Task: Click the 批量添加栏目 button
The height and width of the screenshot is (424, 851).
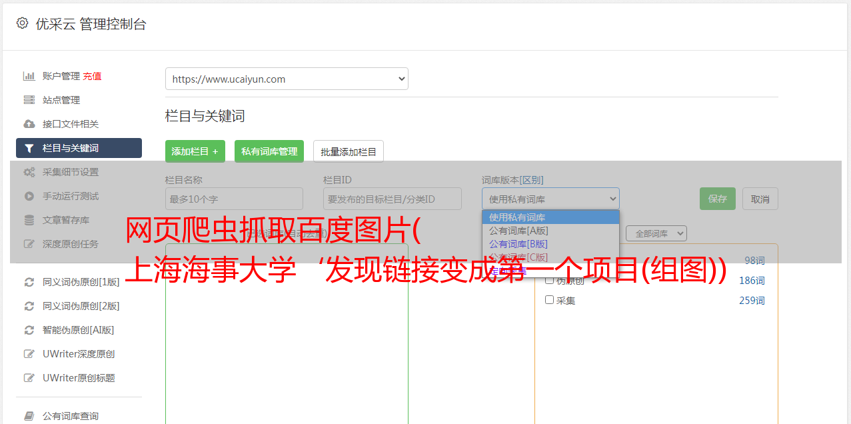Action: 349,151
